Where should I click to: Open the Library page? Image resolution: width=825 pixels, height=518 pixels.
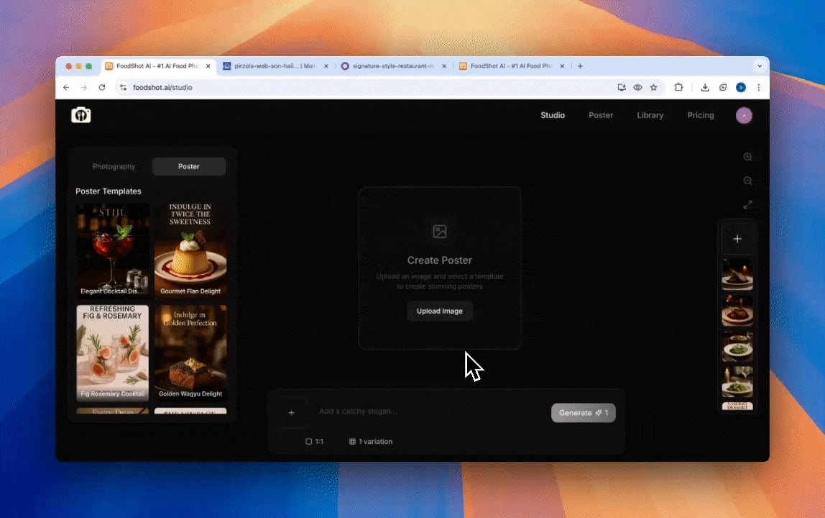pyautogui.click(x=650, y=115)
